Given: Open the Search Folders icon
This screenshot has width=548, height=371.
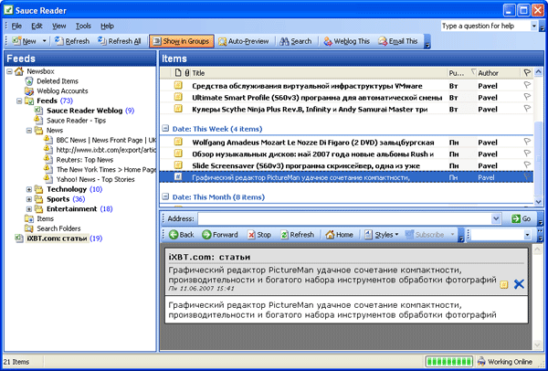Looking at the screenshot, I should (x=28, y=228).
